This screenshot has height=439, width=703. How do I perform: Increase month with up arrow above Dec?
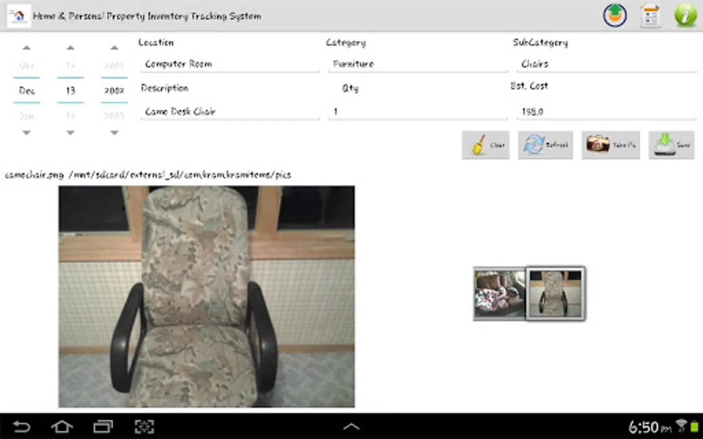(x=26, y=48)
